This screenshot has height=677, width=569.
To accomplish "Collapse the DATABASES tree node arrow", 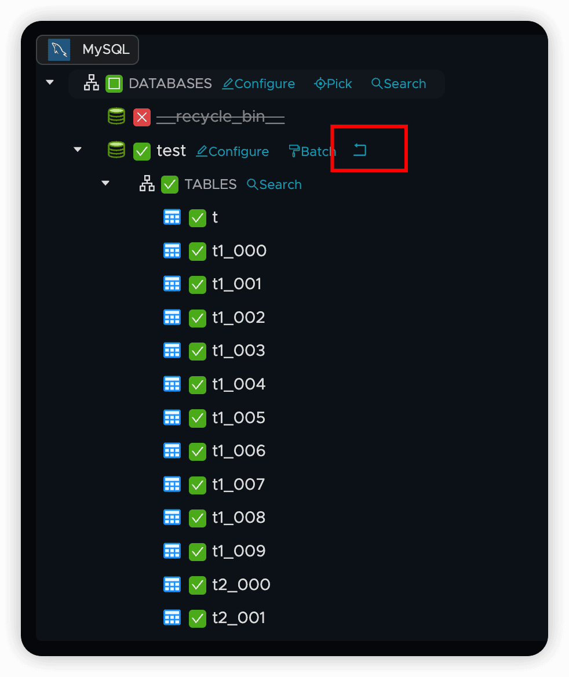I will point(50,82).
